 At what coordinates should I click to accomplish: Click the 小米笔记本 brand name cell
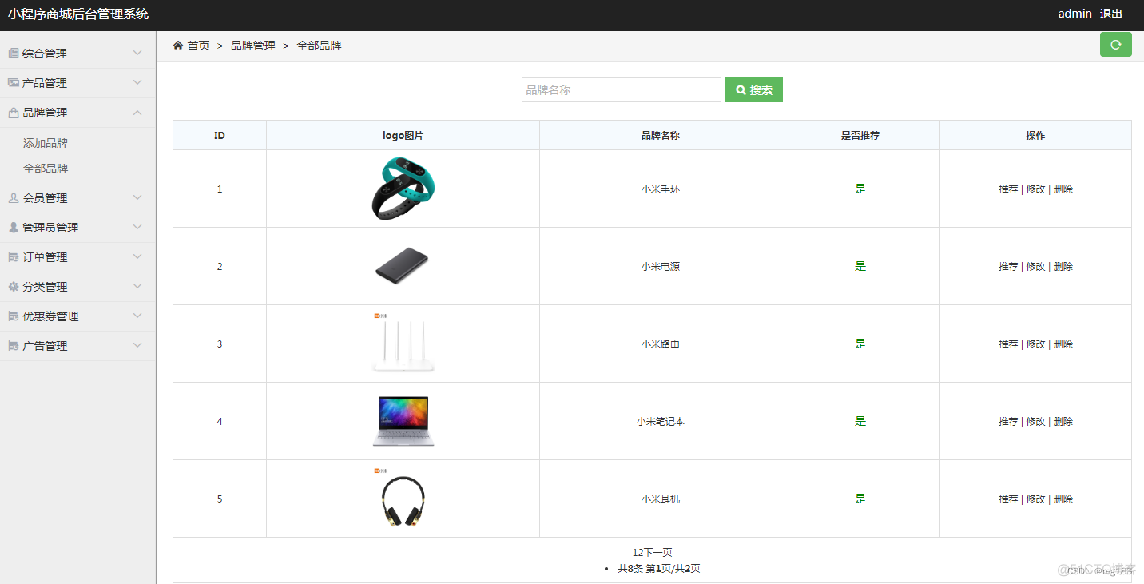(x=660, y=422)
